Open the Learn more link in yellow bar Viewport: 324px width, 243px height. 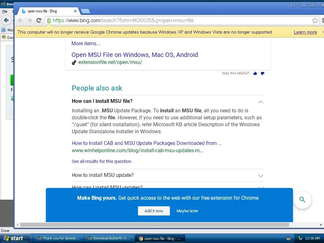pyautogui.click(x=305, y=32)
